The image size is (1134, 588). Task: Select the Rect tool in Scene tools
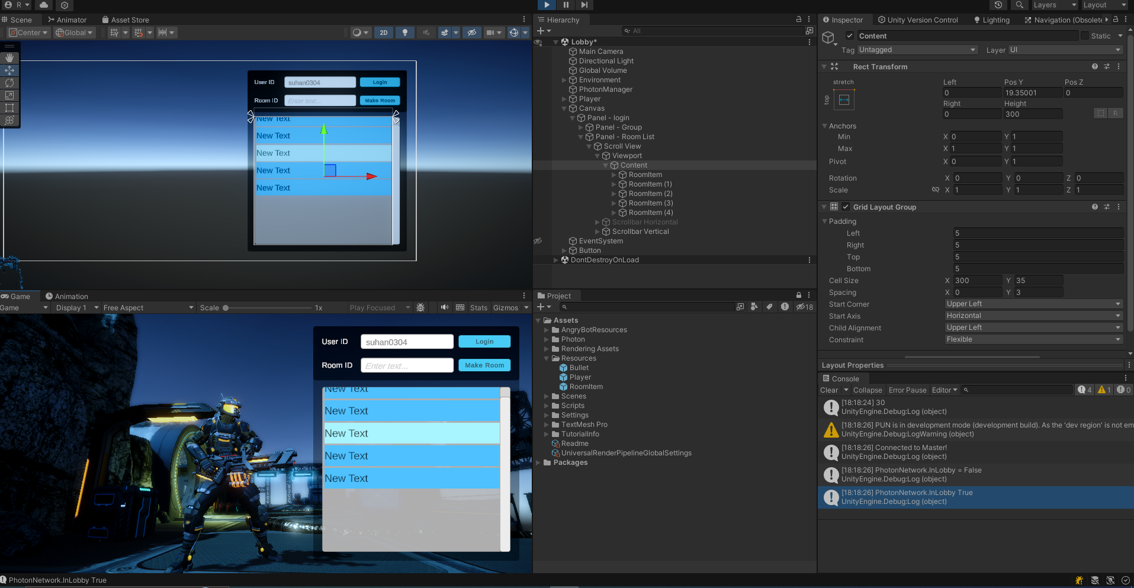pyautogui.click(x=9, y=108)
